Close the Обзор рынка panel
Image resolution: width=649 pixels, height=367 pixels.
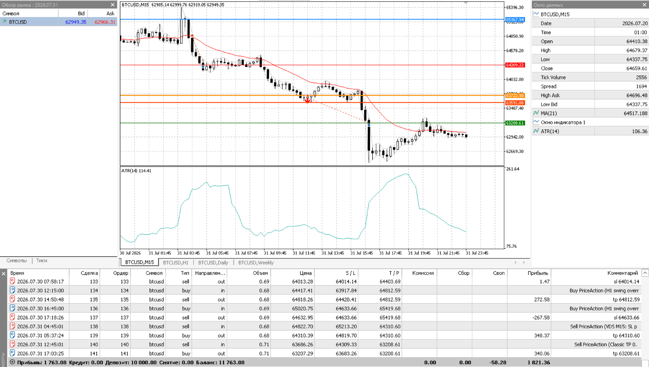click(113, 5)
